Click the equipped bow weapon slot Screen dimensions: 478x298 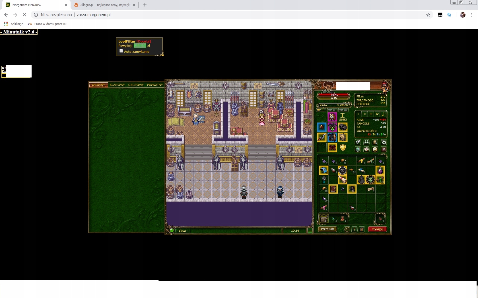coord(322,137)
